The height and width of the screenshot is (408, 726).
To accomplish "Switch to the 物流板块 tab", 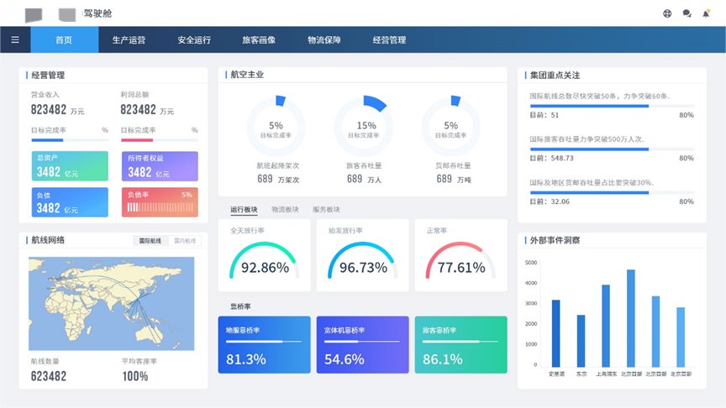I will click(285, 209).
